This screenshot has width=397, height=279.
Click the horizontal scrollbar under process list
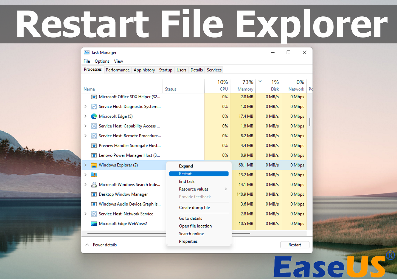(x=168, y=233)
